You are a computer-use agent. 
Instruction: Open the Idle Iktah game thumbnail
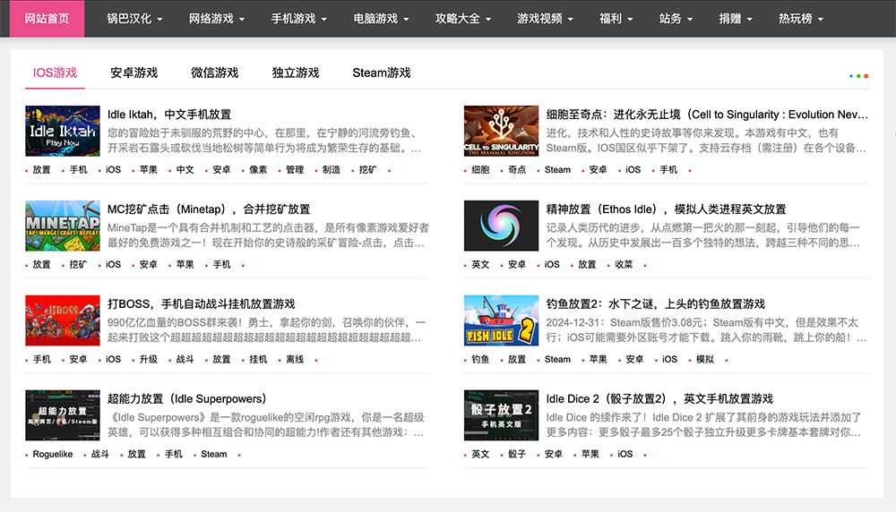point(63,131)
